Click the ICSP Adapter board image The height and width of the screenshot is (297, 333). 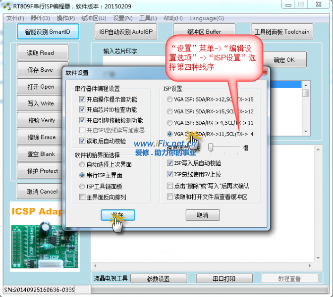click(x=37, y=237)
